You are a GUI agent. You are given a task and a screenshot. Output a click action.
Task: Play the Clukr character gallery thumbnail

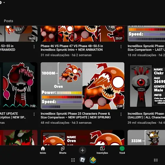pyautogui.click(x=146, y=86)
